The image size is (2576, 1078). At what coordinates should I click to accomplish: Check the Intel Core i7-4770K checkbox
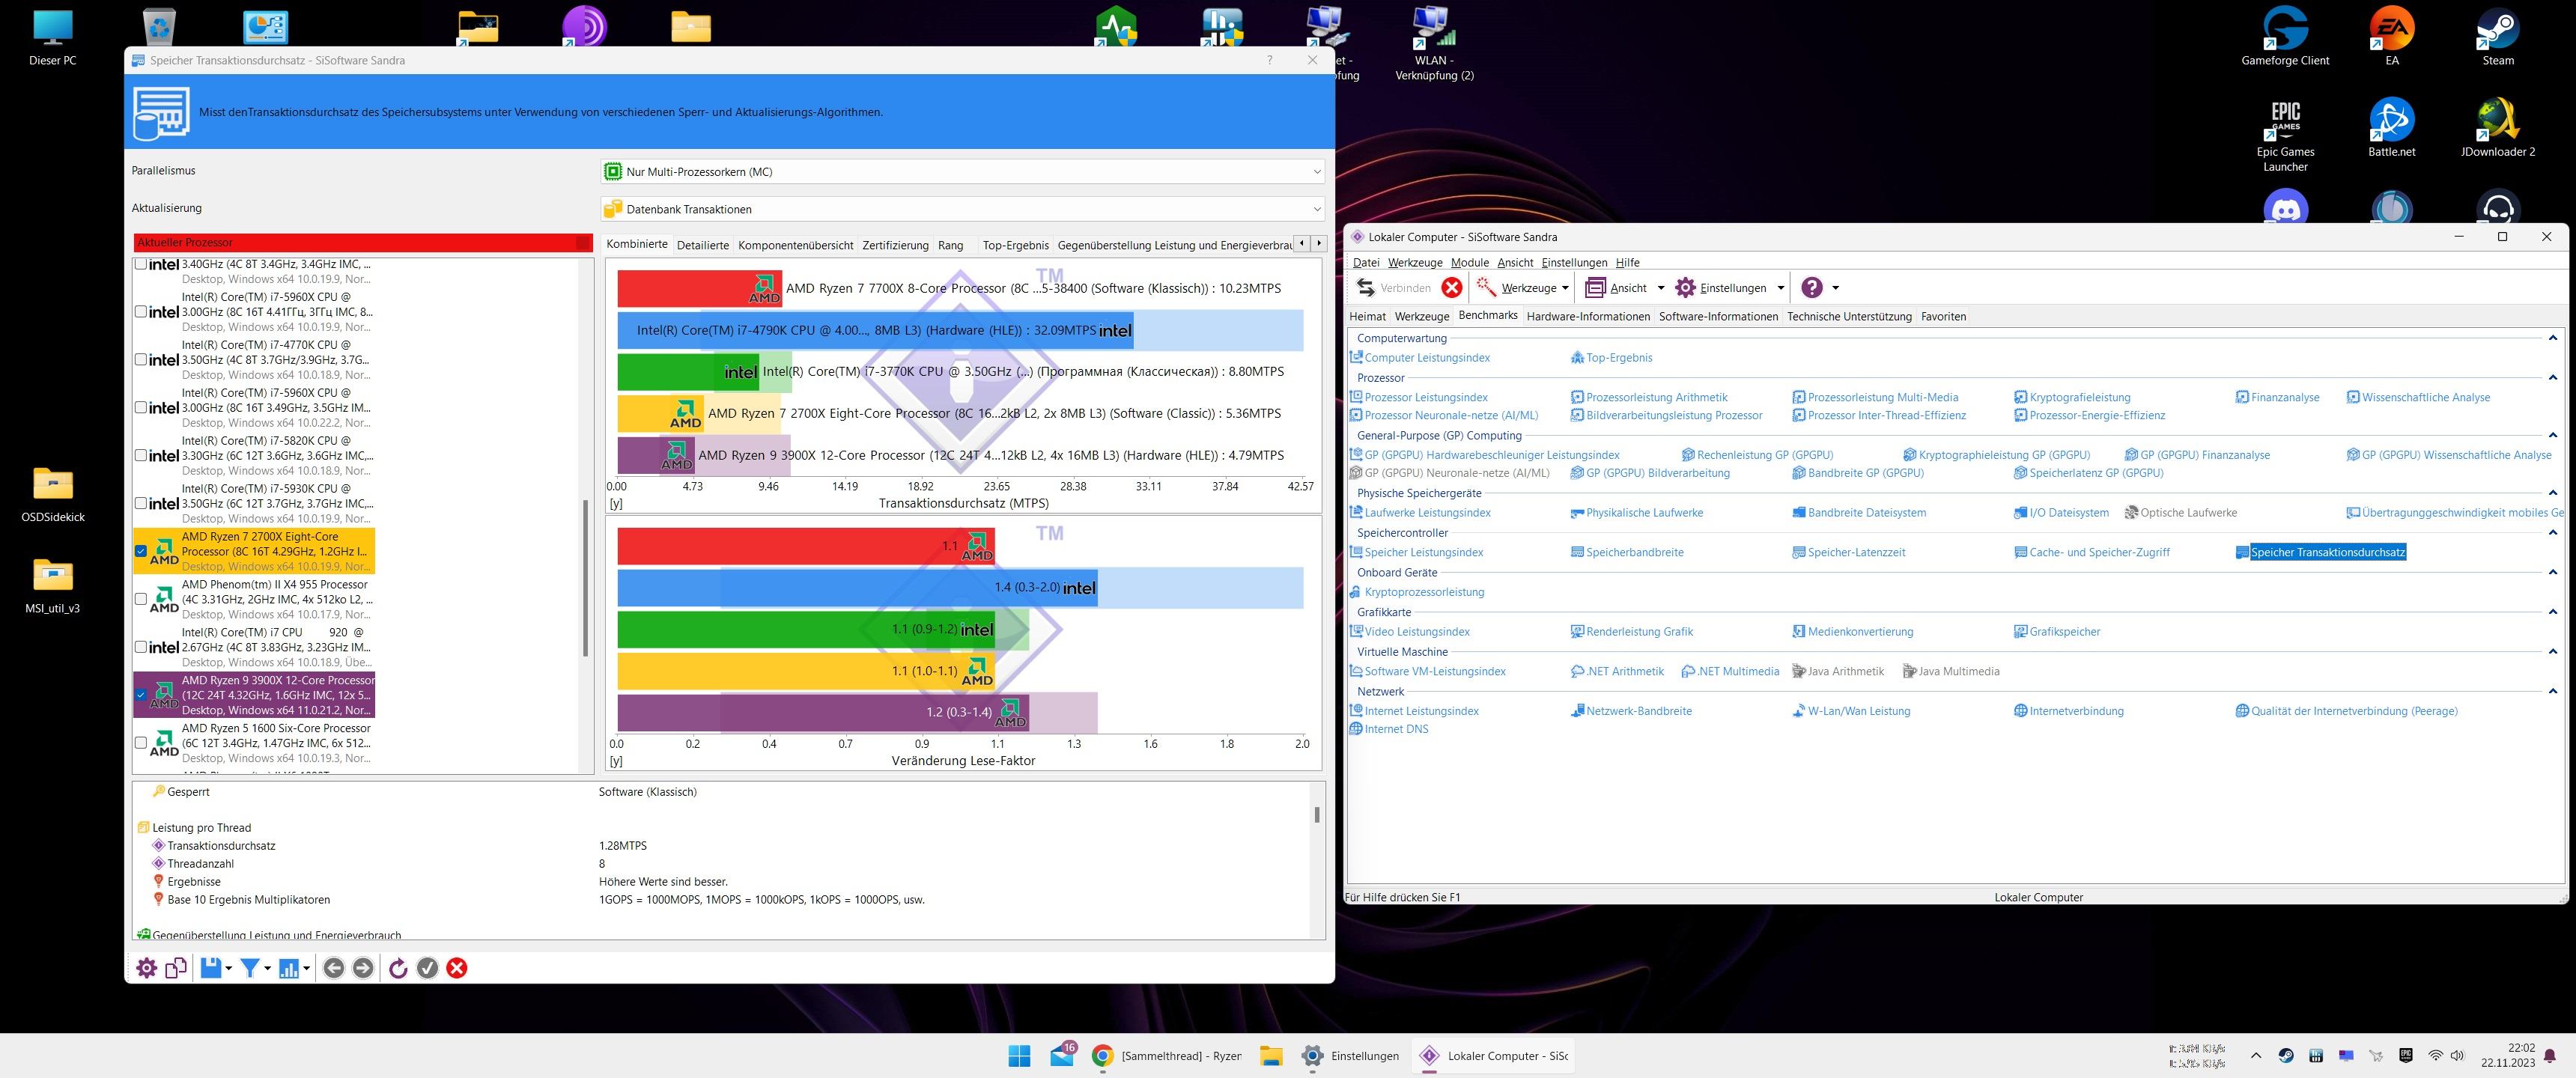click(141, 359)
